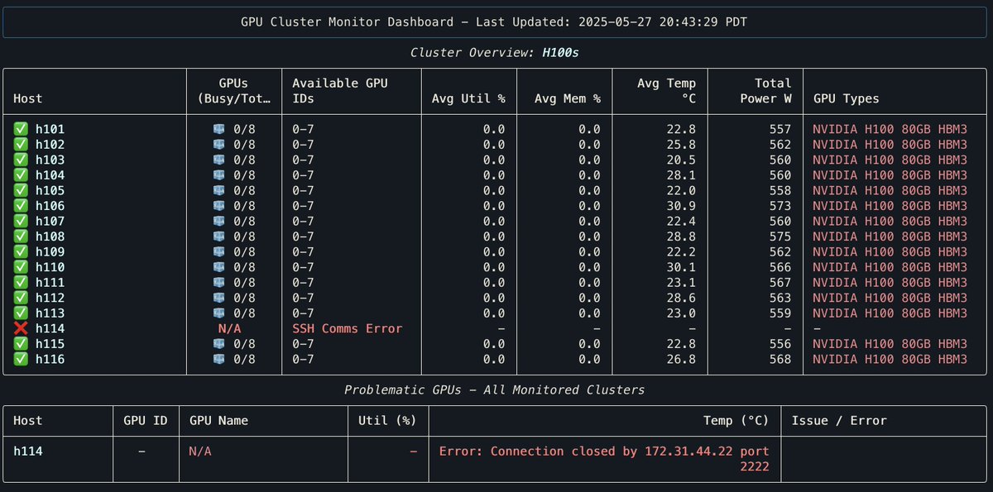993x492 pixels.
Task: Click the Host header in Problematic GPUs table
Action: click(x=28, y=420)
